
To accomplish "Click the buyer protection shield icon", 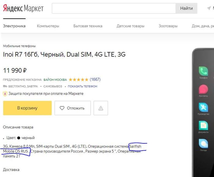I will (5, 94).
